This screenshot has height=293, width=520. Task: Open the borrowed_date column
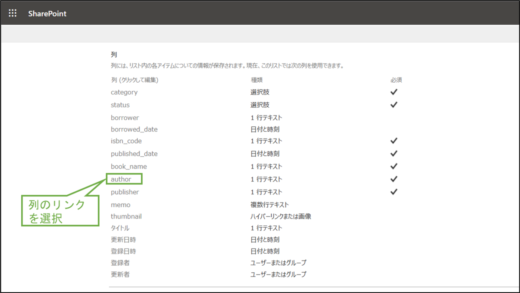134,129
